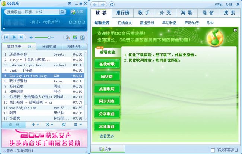This screenshot has width=242, height=154.
Task: Open 演出资讯 sub-tab
Action: tap(147, 23)
